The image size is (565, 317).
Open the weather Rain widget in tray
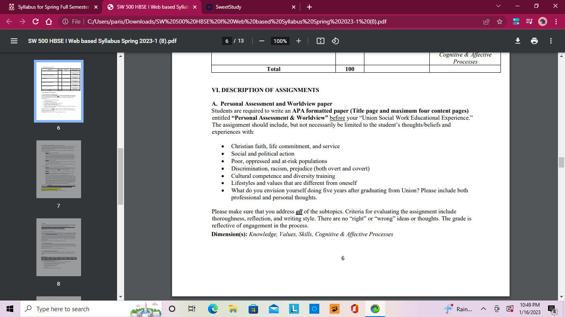pos(458,309)
